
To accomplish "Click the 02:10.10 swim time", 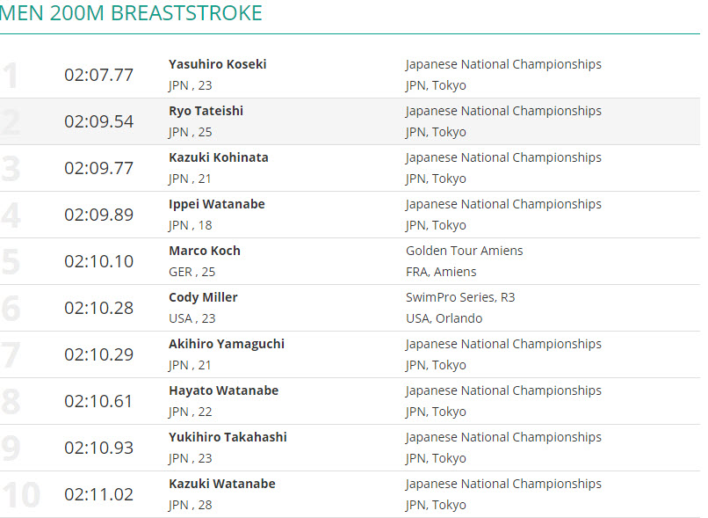I will point(98,261).
